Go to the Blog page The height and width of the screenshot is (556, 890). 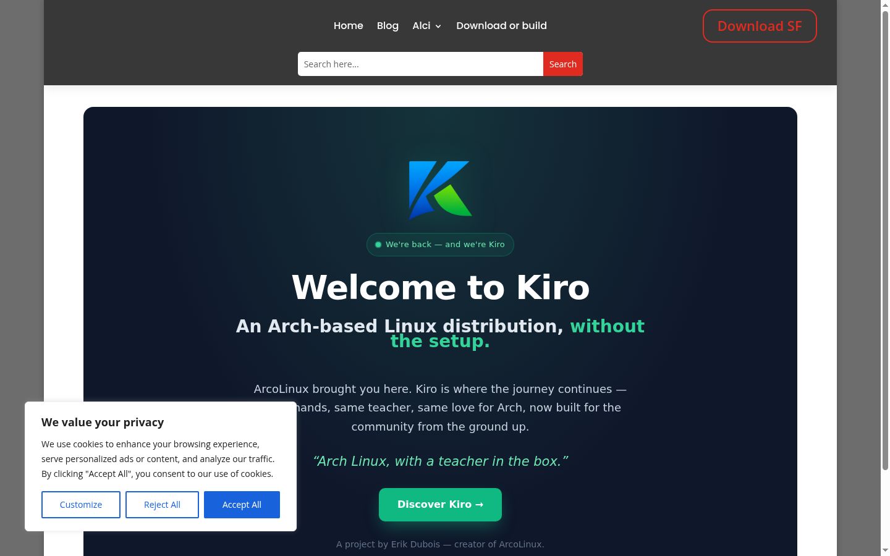point(388,26)
